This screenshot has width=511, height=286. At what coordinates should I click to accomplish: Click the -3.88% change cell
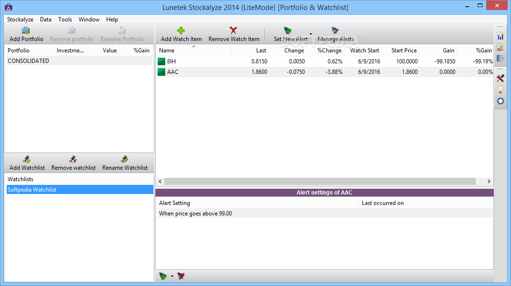click(x=334, y=72)
